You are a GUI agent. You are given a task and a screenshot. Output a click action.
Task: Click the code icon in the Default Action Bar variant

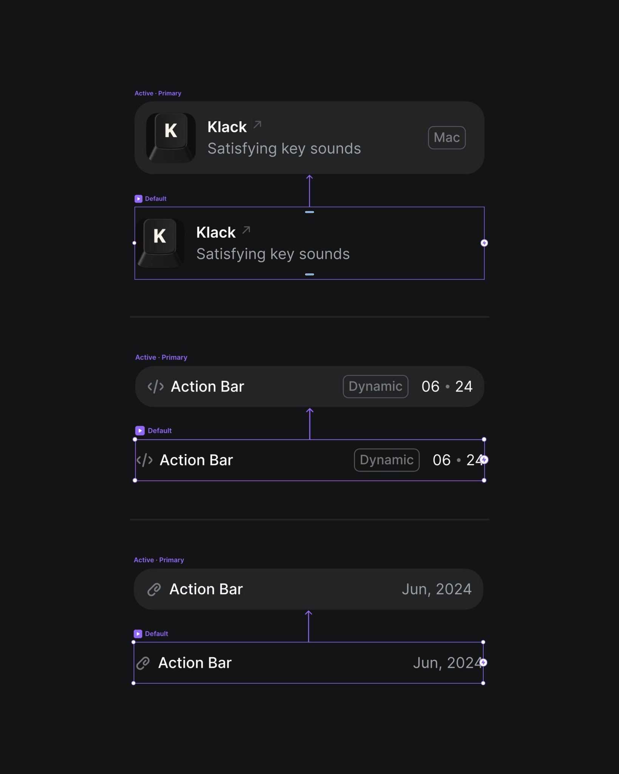[x=145, y=460]
